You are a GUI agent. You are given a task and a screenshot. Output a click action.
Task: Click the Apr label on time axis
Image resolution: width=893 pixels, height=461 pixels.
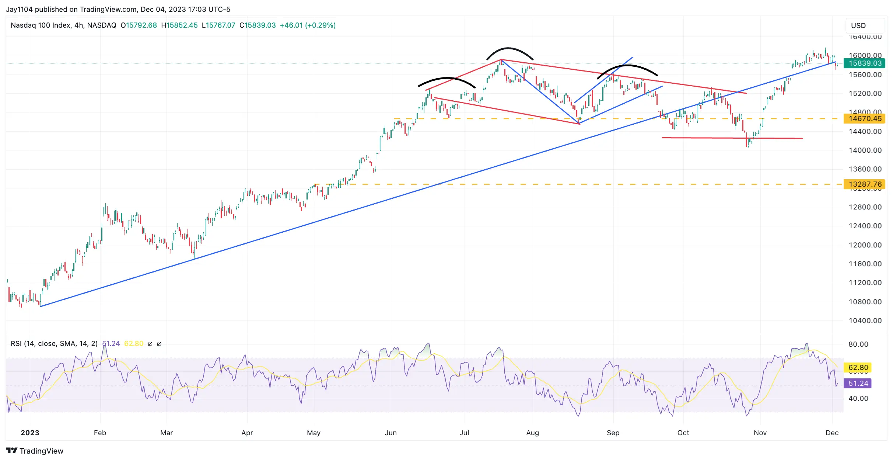pyautogui.click(x=247, y=433)
